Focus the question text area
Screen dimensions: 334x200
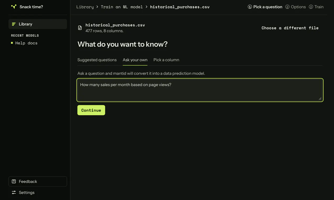tap(200, 90)
